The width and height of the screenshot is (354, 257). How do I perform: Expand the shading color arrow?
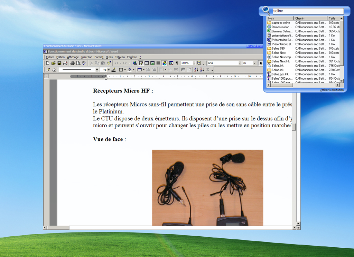(x=134, y=70)
